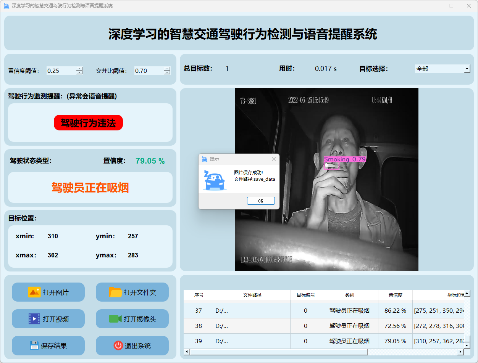The image size is (478, 363).
Task: Click the Smoking detection box on image
Action: point(331,165)
